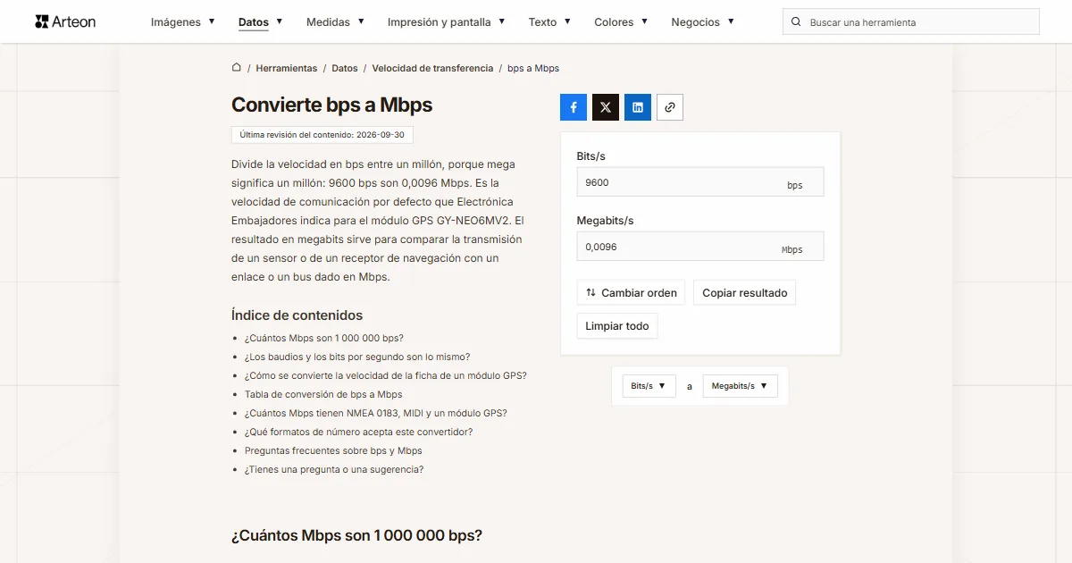
Task: Jump to ¿Cuántos Mbps son 1 000 000 bps? in index
Action: point(324,338)
